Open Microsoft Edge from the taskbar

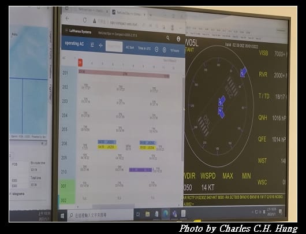tap(166, 214)
